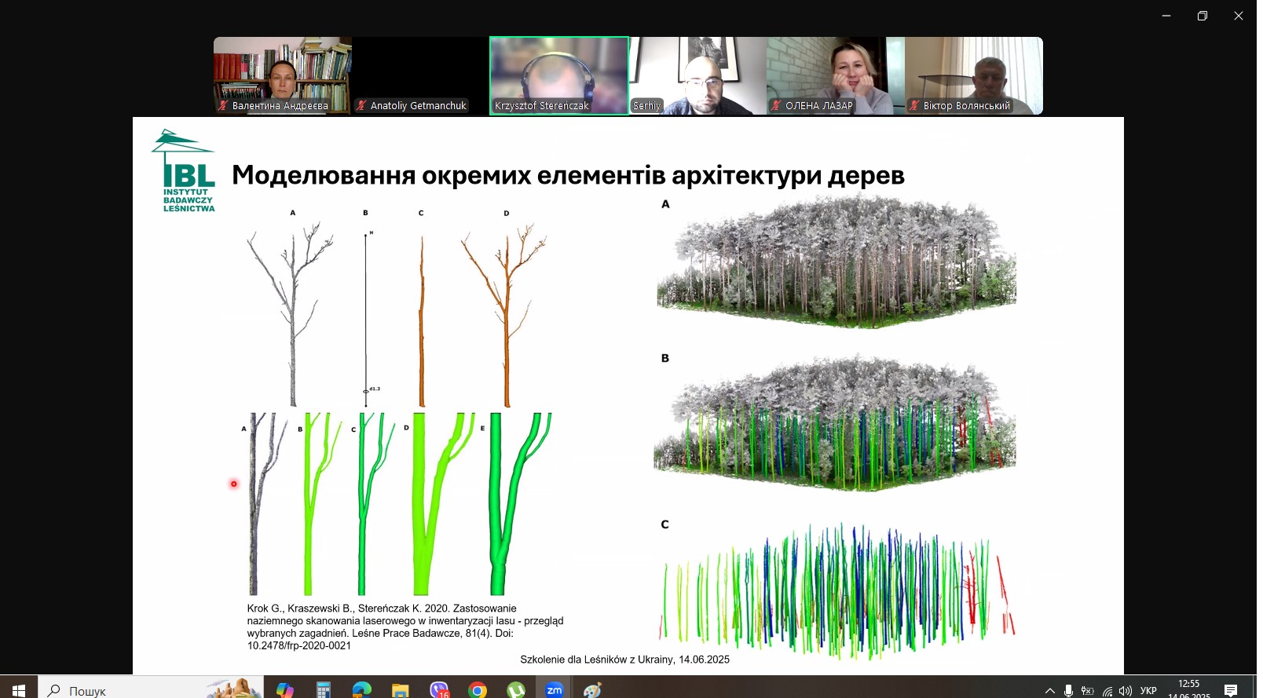1263x698 pixels.
Task: Select Krzysztof Stereńczak's video thumbnail
Action: pyautogui.click(x=558, y=76)
